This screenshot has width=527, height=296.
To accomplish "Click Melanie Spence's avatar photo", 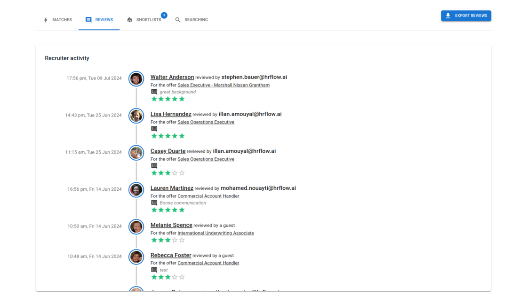I will point(136,227).
